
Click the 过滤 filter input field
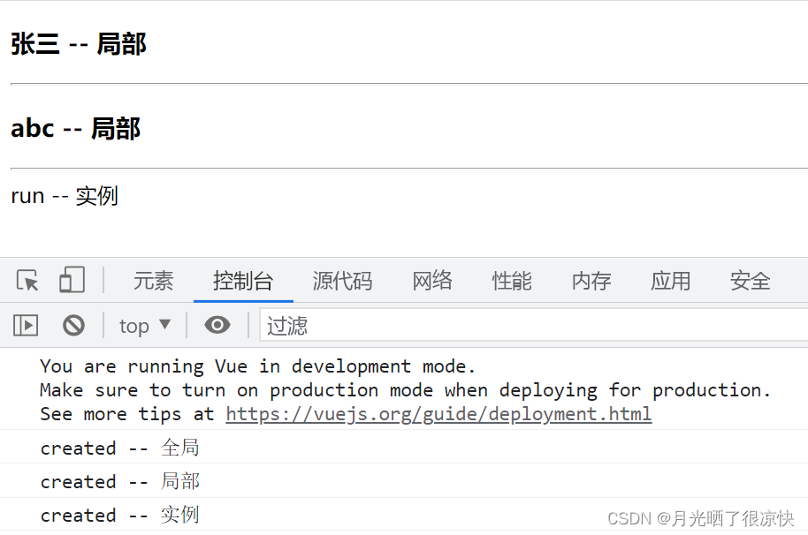(x=534, y=325)
